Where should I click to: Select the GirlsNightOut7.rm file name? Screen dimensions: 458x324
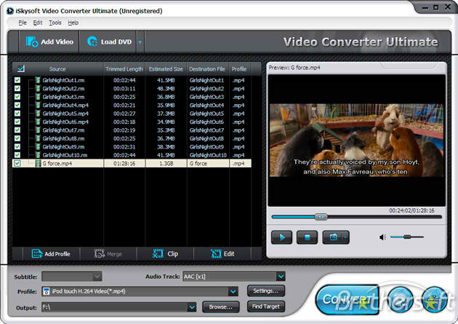click(x=63, y=130)
